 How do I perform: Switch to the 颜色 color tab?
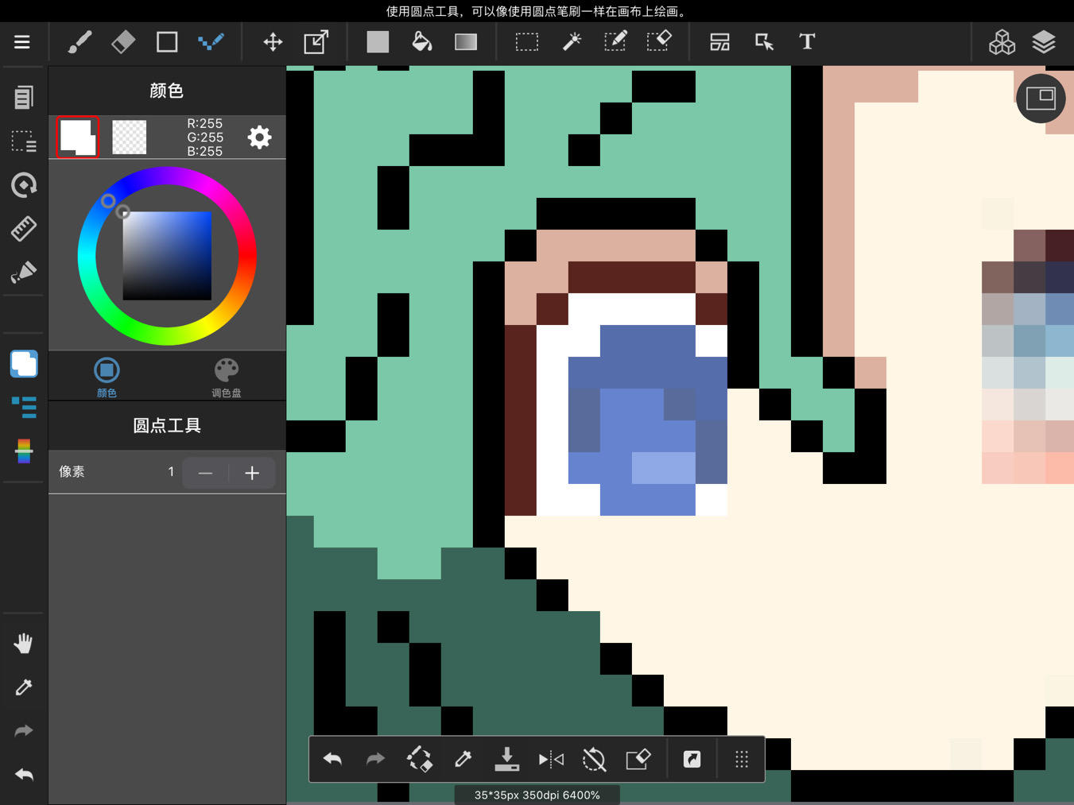click(107, 377)
